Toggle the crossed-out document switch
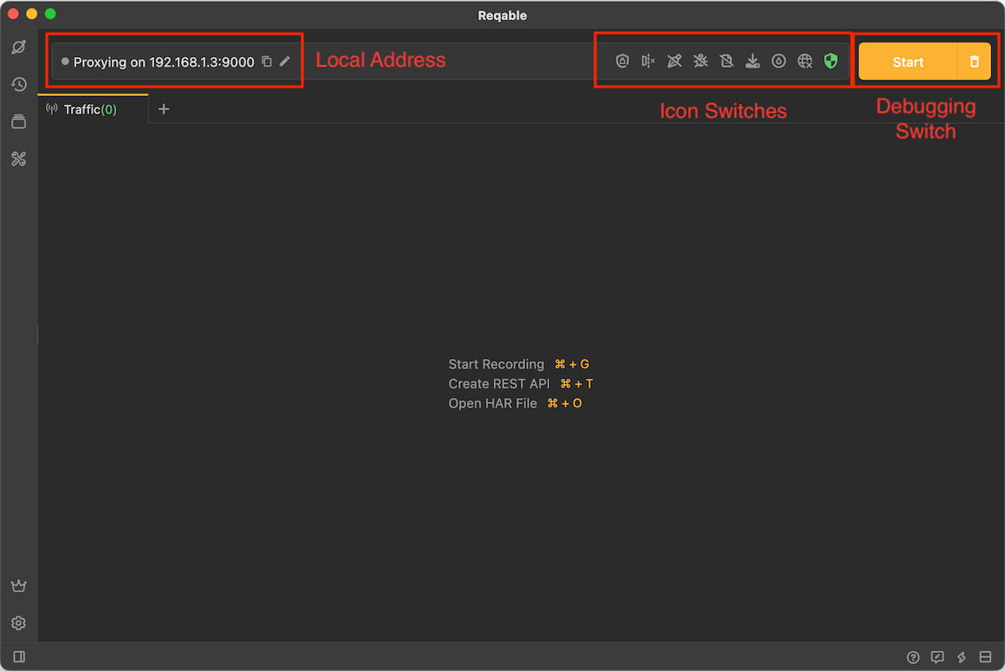 pos(726,61)
